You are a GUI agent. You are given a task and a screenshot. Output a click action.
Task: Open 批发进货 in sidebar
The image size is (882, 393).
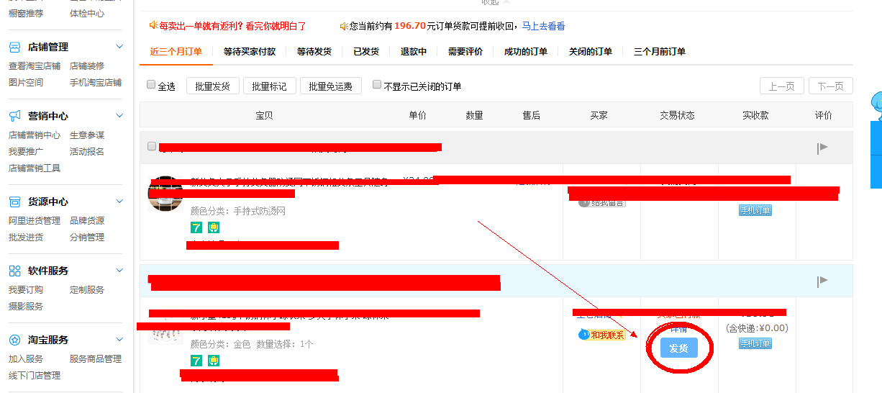(26, 238)
